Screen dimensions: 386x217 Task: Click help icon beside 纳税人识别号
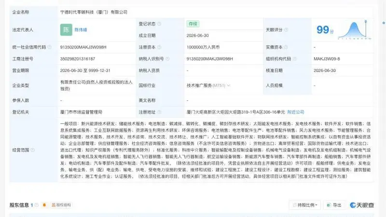point(167,59)
